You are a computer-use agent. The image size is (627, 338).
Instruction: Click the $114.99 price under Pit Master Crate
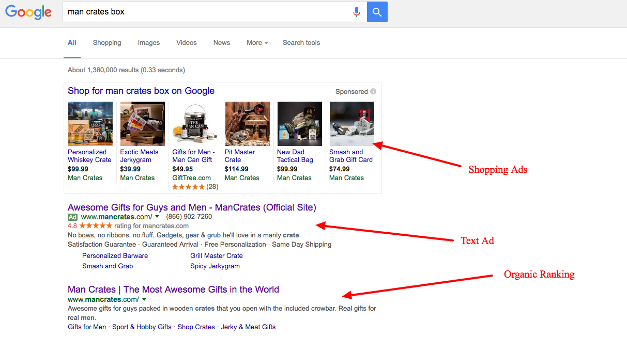(237, 169)
